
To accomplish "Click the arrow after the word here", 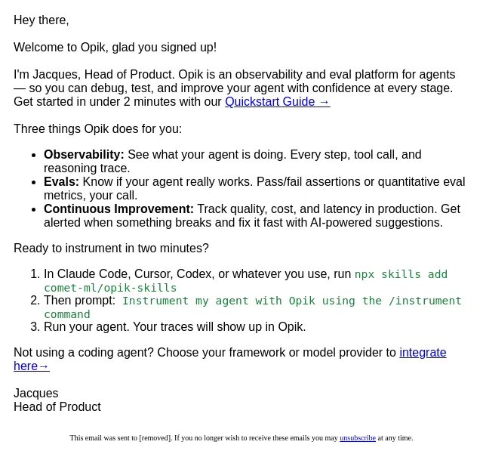I will [x=44, y=366].
